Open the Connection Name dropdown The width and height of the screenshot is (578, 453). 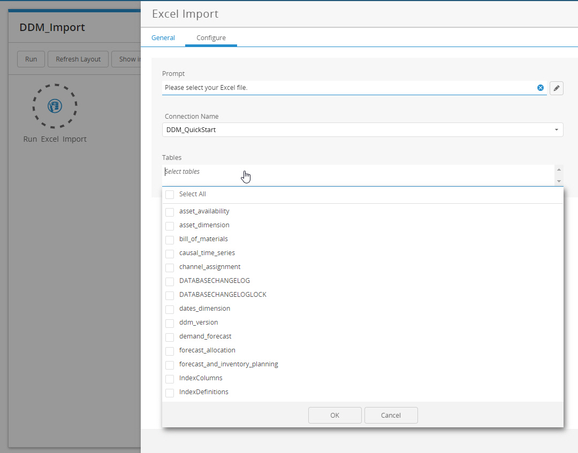pyautogui.click(x=363, y=129)
